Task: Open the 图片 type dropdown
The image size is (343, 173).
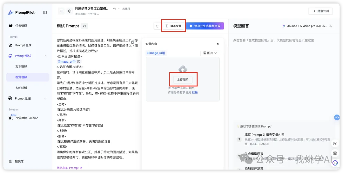Action: (x=210, y=53)
